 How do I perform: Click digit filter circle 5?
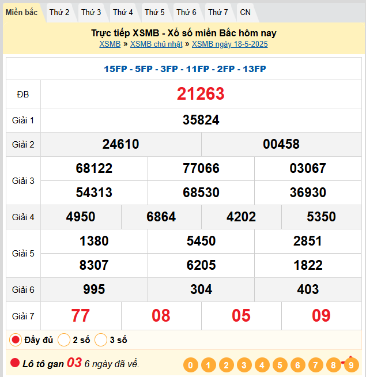tap(280, 365)
